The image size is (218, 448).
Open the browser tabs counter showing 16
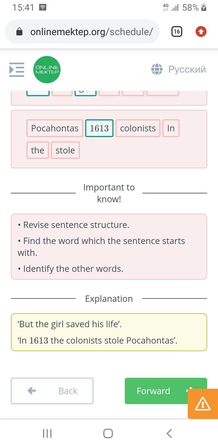(x=177, y=31)
